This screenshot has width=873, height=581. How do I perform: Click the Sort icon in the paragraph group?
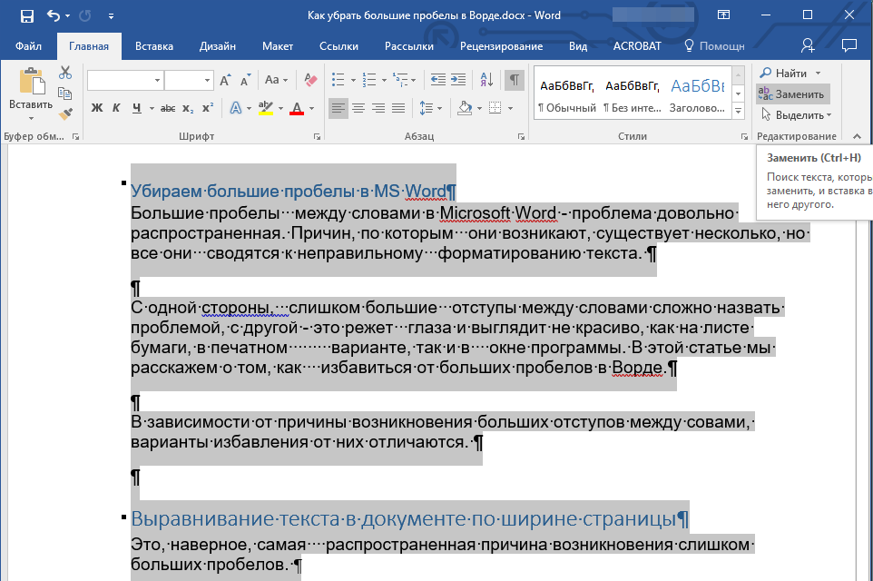coord(486,80)
